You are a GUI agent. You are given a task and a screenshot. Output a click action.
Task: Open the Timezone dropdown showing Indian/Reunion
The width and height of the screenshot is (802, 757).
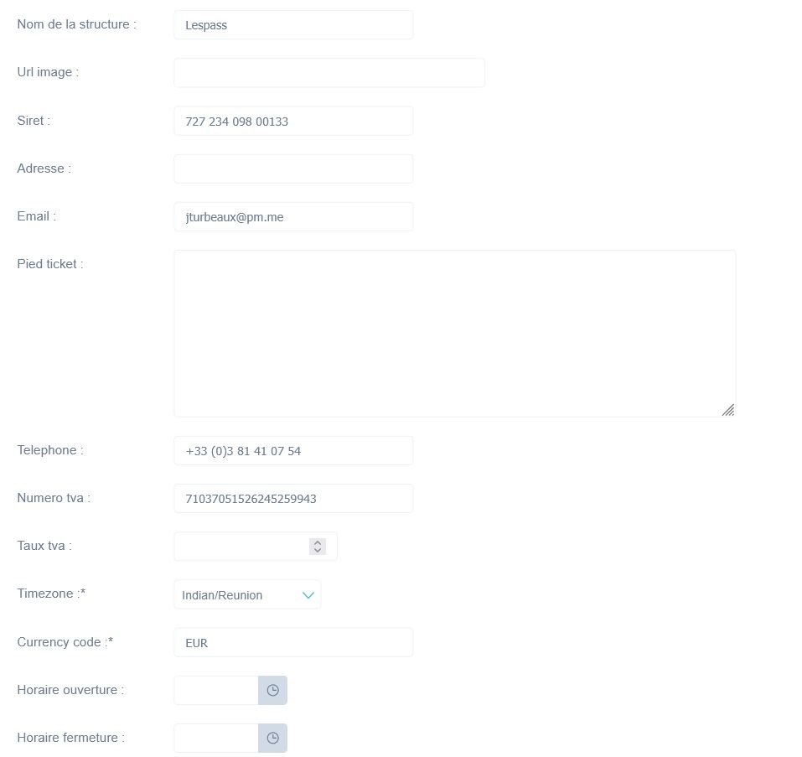tap(247, 594)
